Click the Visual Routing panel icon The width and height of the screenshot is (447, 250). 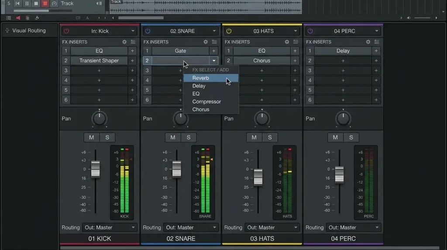(x=7, y=31)
